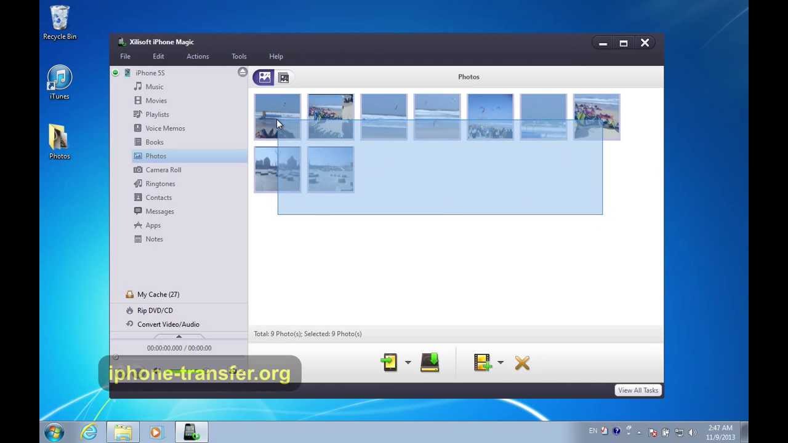Switch to album view icon
Screen dimensions: 788x443
[284, 78]
